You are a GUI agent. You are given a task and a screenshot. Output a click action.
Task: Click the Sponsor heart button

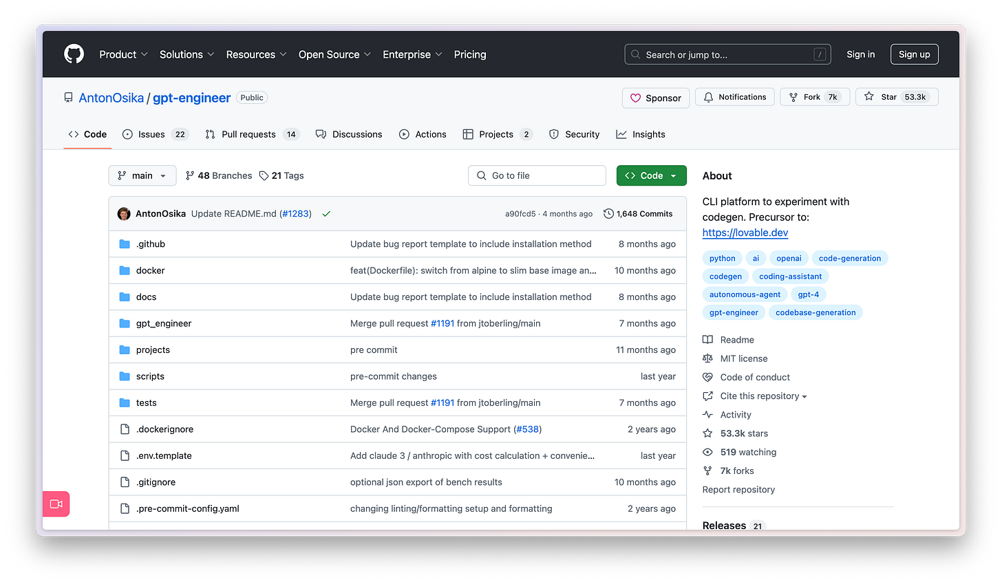pyautogui.click(x=656, y=98)
